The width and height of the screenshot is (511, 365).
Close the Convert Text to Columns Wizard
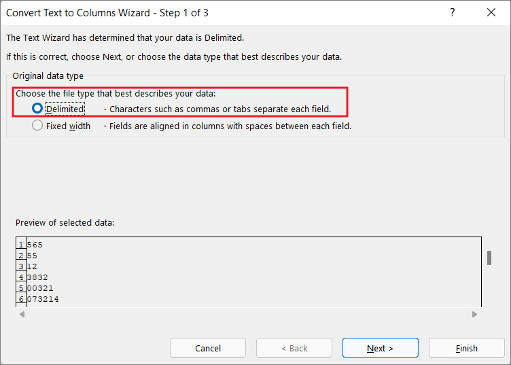(x=491, y=13)
